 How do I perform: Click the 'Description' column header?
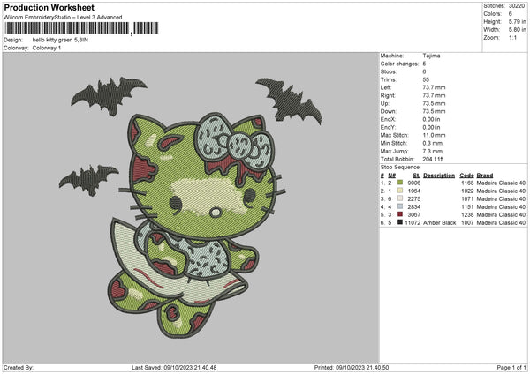[439, 176]
